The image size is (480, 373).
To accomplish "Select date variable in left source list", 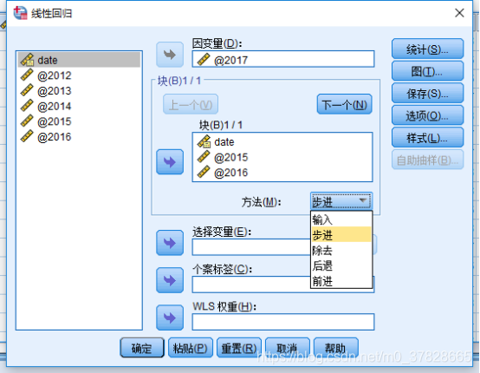I will click(x=80, y=60).
